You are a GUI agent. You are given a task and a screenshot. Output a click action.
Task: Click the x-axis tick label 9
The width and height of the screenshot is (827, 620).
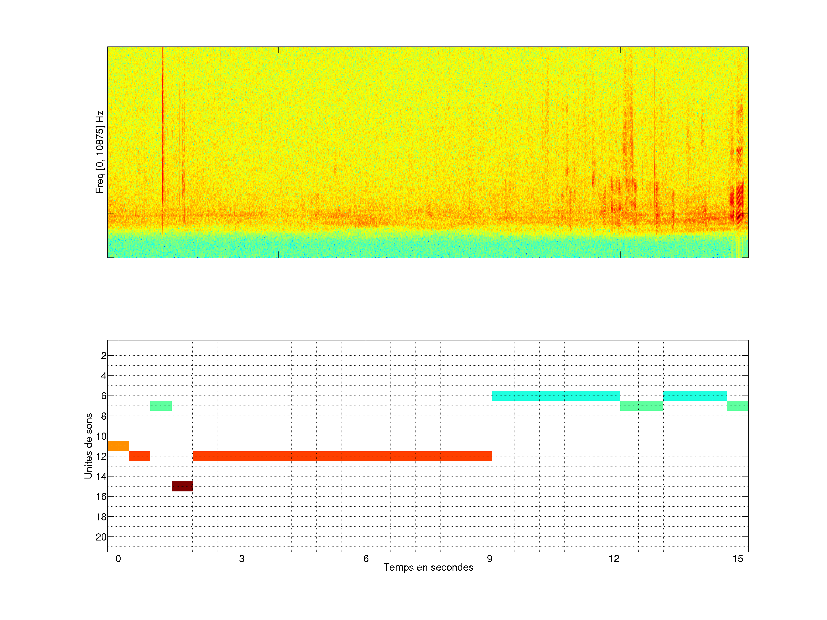pos(489,559)
